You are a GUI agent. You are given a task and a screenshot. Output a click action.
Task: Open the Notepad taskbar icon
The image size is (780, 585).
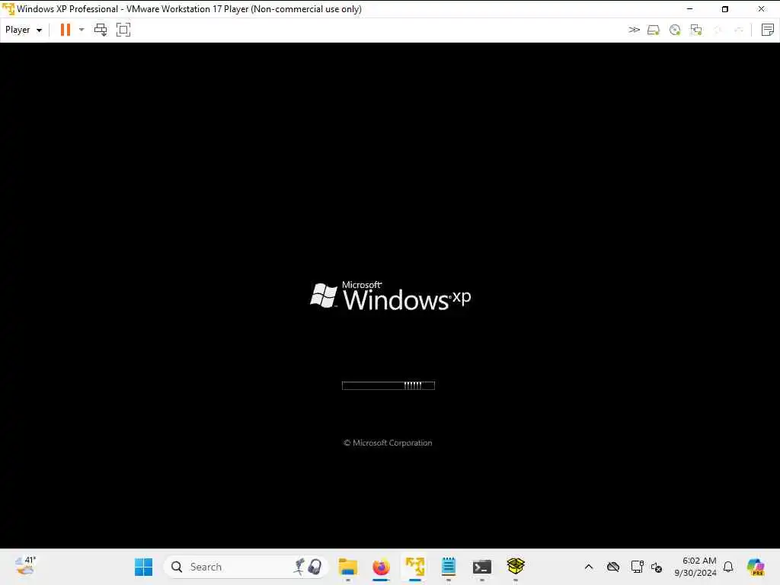(x=448, y=567)
